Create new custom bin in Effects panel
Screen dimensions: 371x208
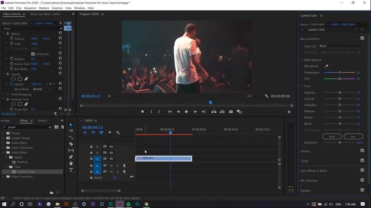(52, 192)
